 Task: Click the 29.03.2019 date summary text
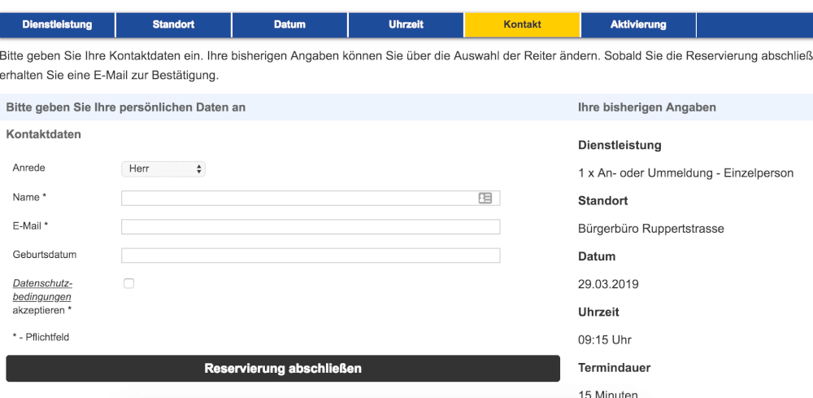[x=608, y=284]
